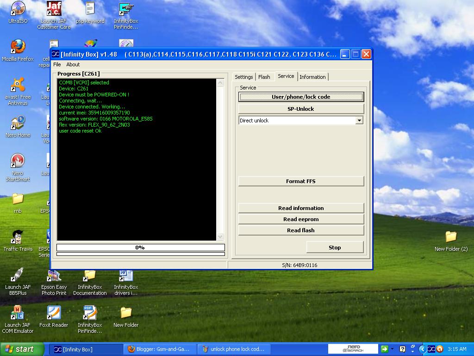Open Nero StartSmart desktop icon
The width and height of the screenshot is (474, 356).
click(18, 167)
